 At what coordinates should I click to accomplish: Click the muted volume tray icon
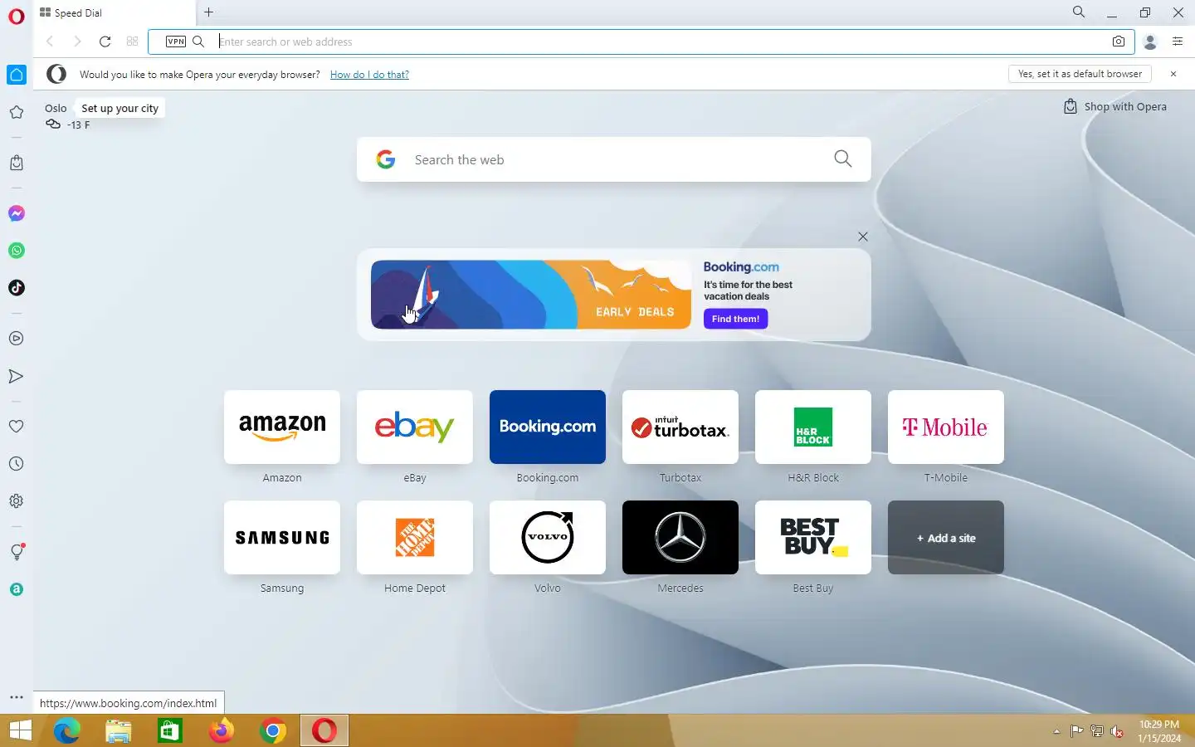[1117, 731]
